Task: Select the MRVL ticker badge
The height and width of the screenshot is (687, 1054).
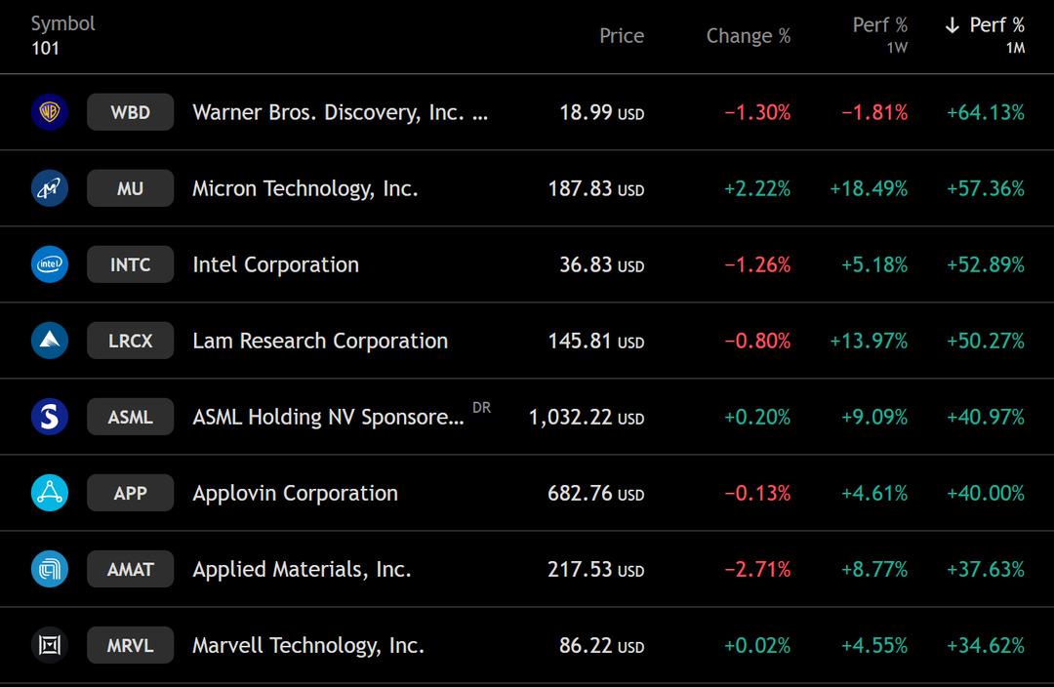Action: [x=130, y=645]
